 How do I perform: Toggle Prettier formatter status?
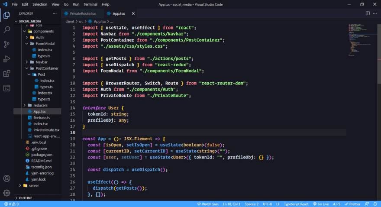point(352,204)
